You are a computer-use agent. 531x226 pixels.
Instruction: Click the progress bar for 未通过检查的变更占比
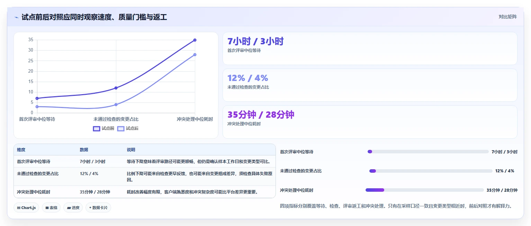[431, 171]
